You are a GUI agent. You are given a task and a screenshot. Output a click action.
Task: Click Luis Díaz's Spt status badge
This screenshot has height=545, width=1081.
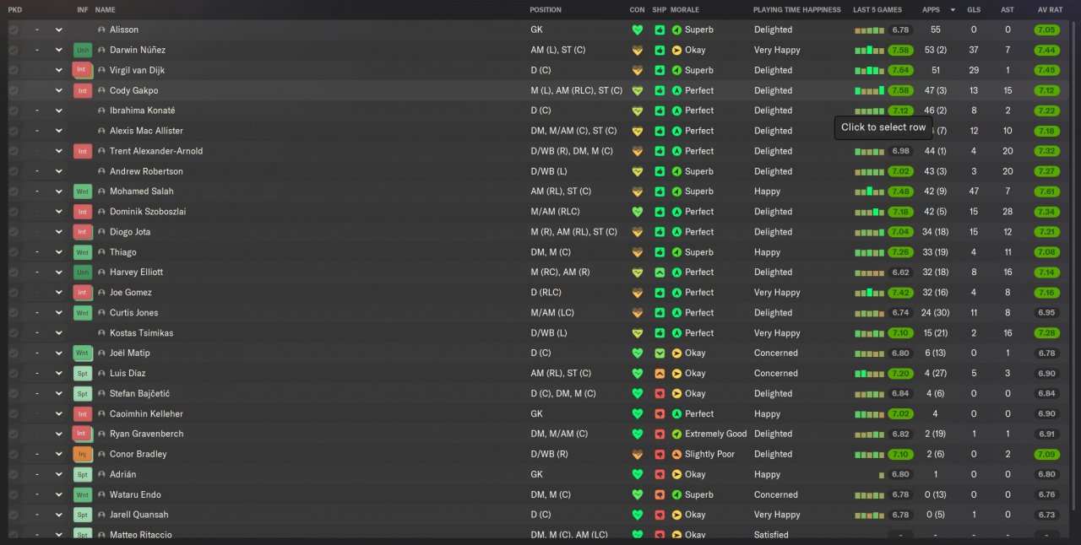pos(82,373)
